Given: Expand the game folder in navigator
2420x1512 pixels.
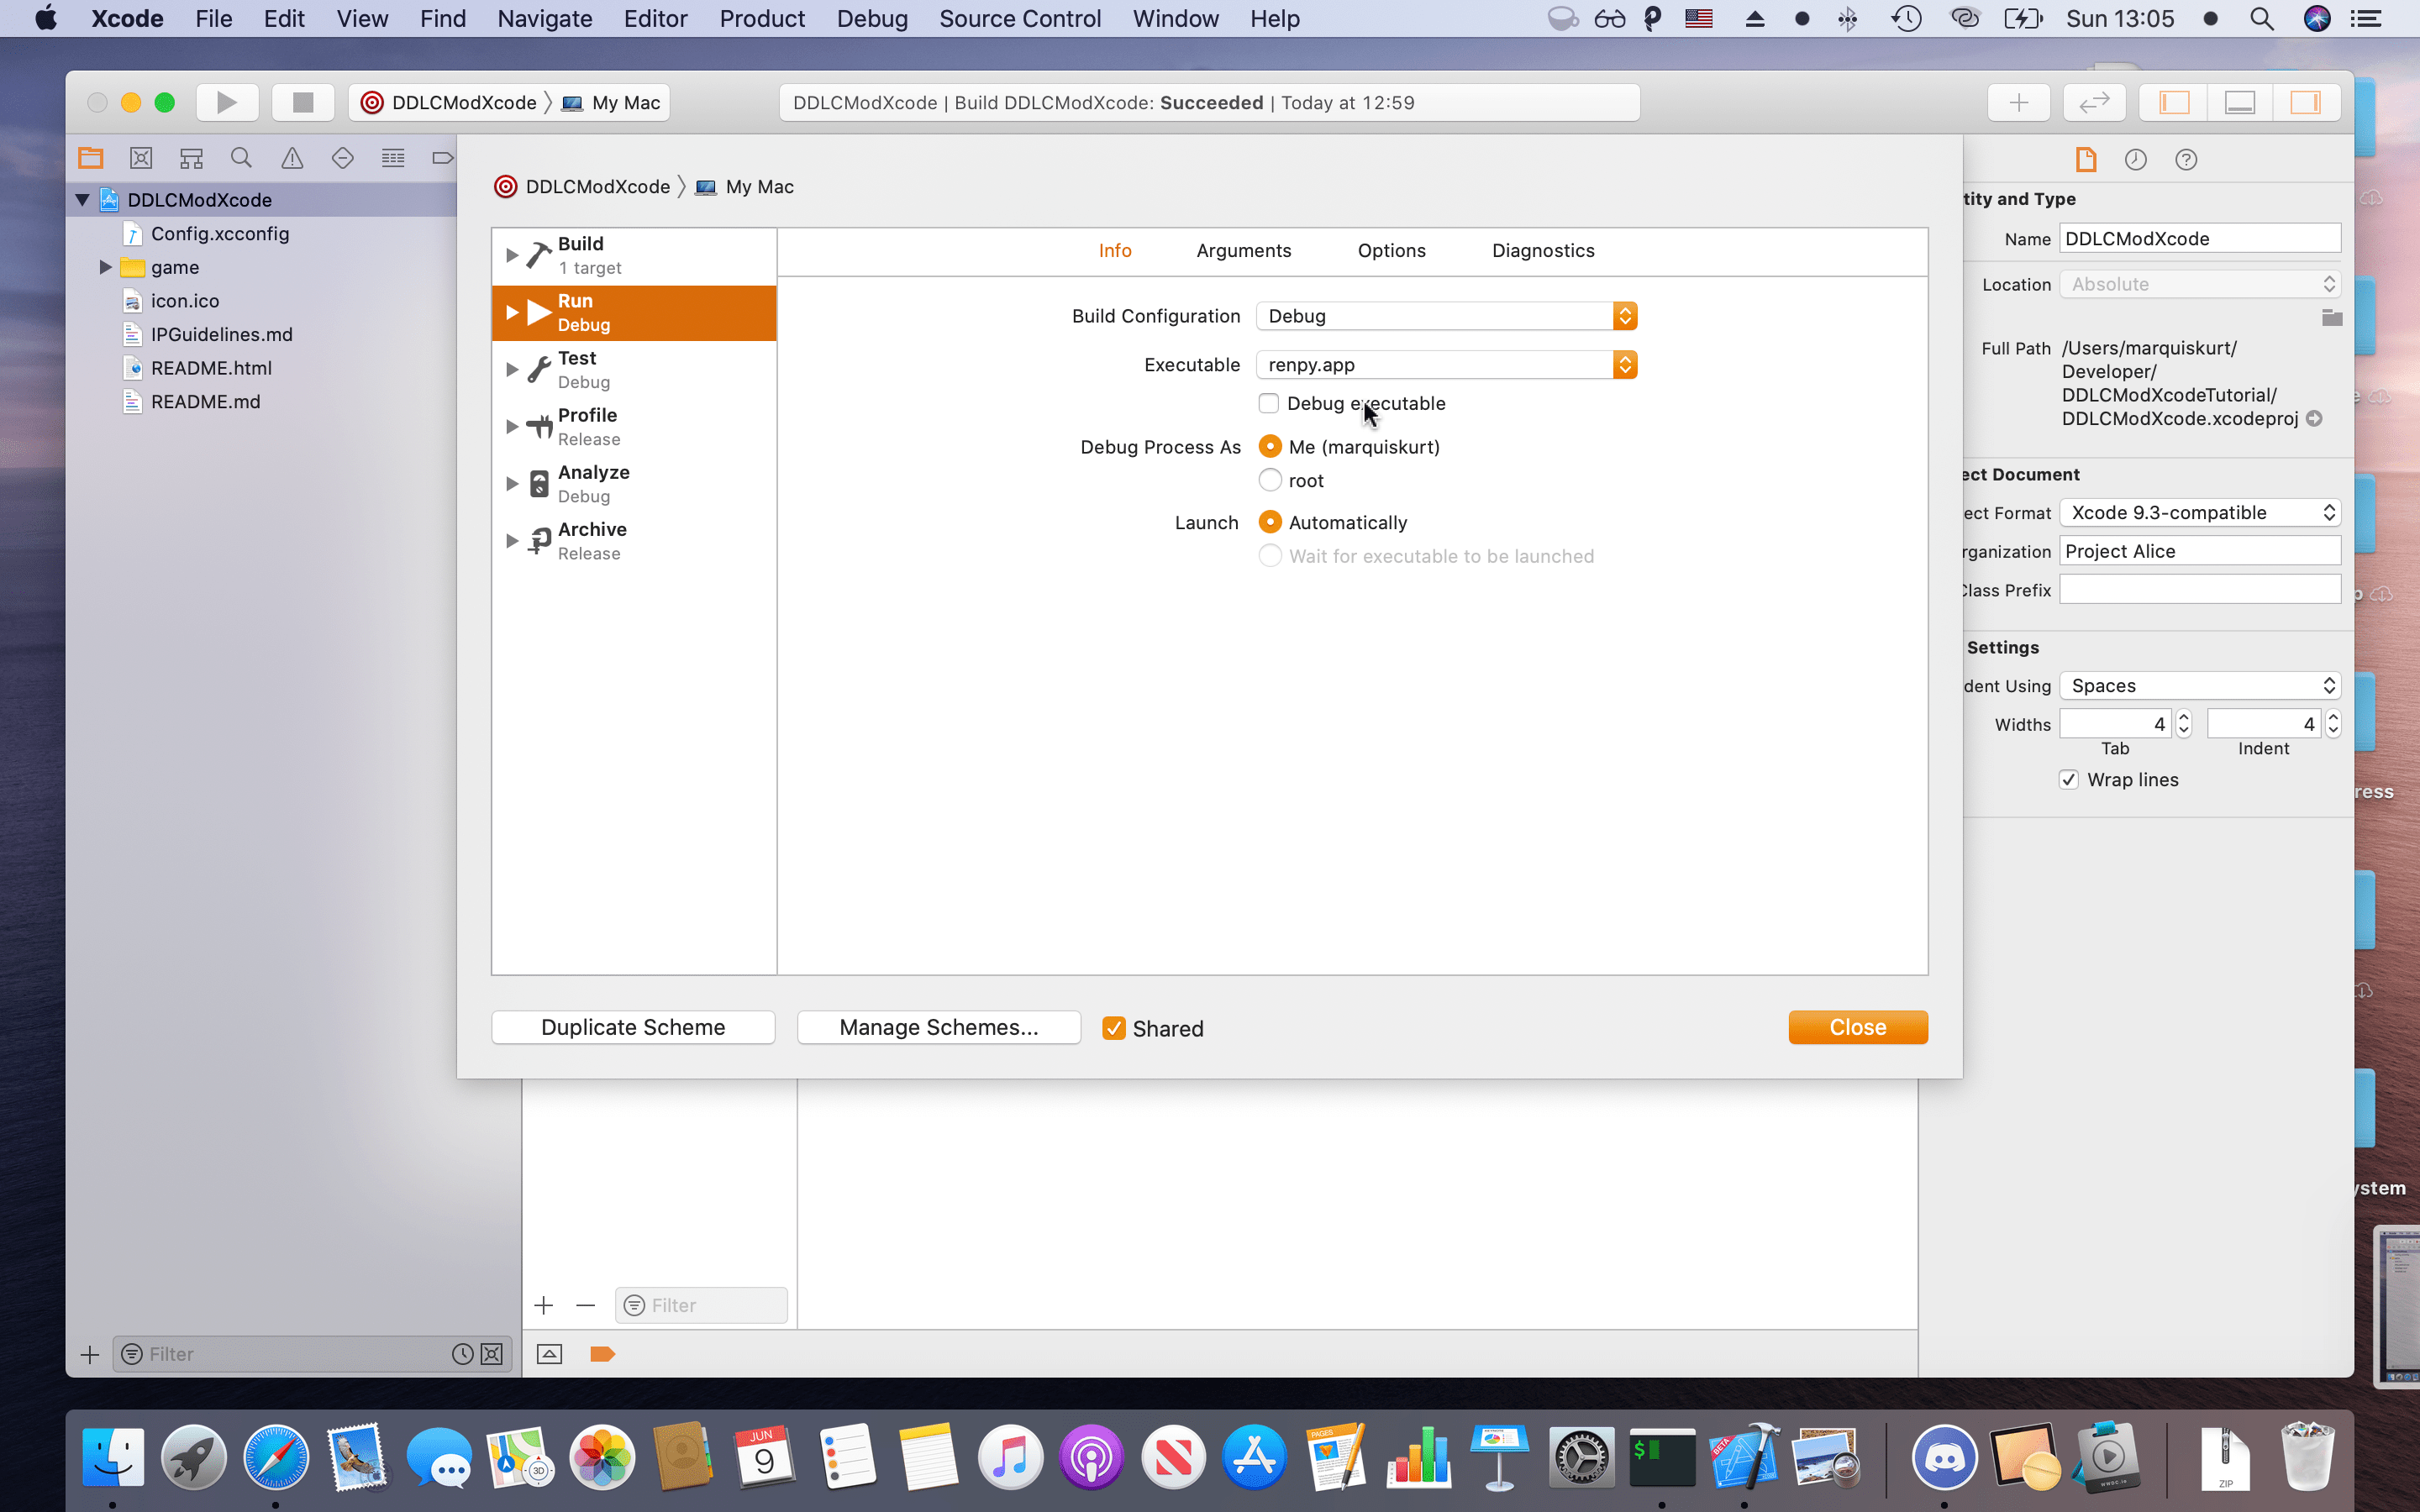Looking at the screenshot, I should coord(105,267).
